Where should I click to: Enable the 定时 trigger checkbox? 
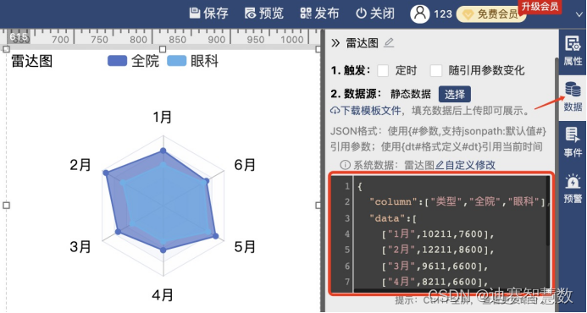click(x=383, y=70)
